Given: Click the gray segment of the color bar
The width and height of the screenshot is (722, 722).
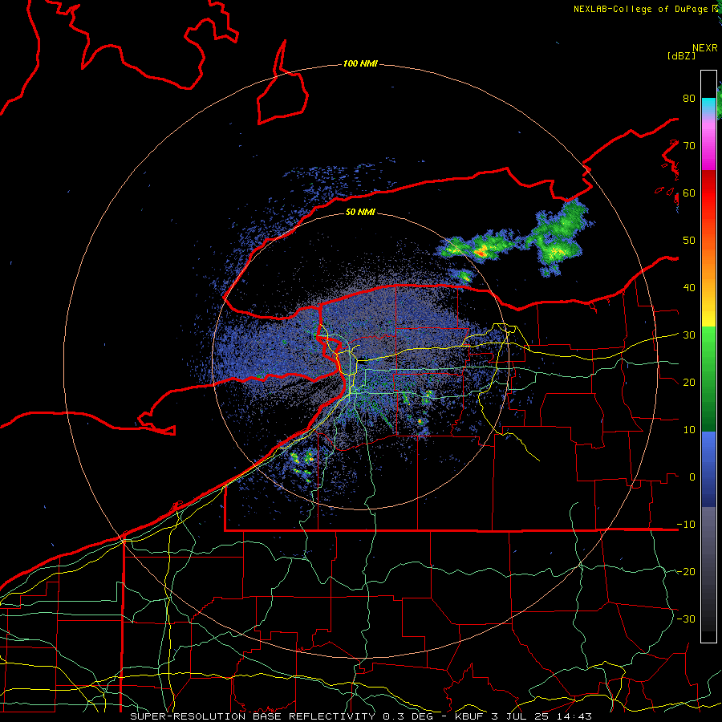Looking at the screenshot, I should [x=708, y=543].
